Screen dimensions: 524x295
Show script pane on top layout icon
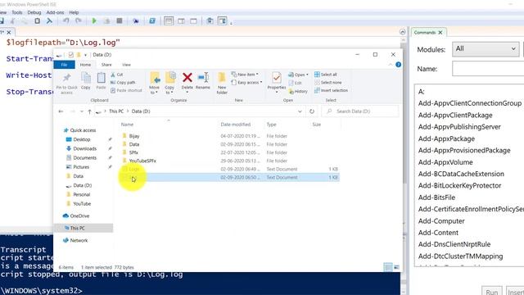pos(169,21)
